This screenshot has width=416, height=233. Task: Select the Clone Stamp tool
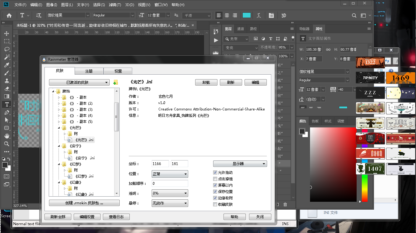6,81
